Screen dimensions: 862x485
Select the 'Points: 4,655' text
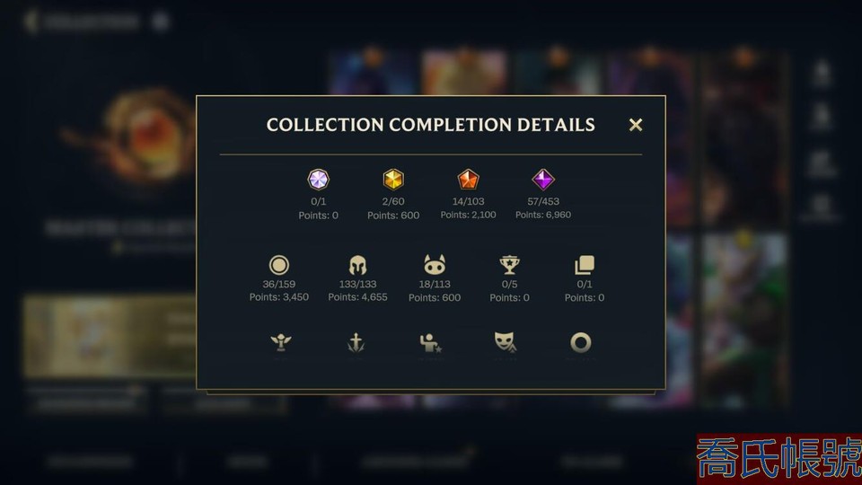tap(358, 297)
